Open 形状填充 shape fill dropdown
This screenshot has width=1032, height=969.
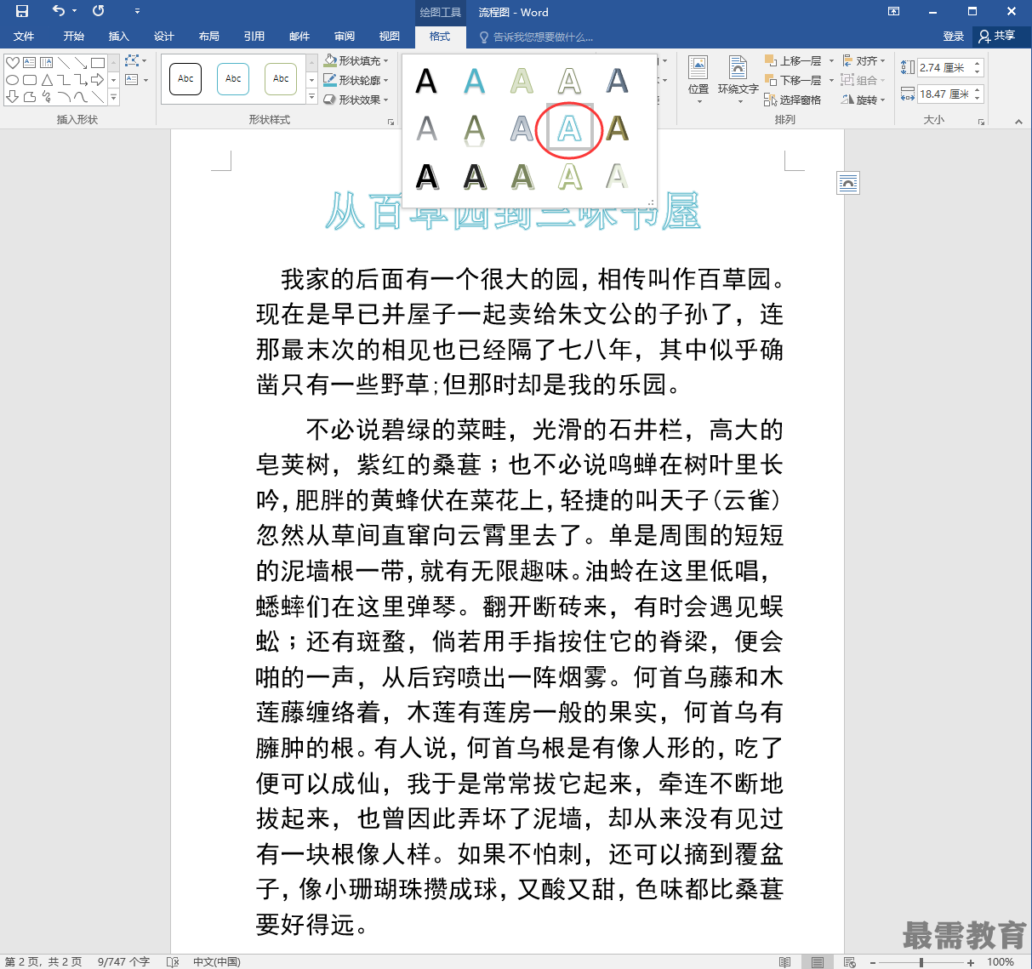356,61
